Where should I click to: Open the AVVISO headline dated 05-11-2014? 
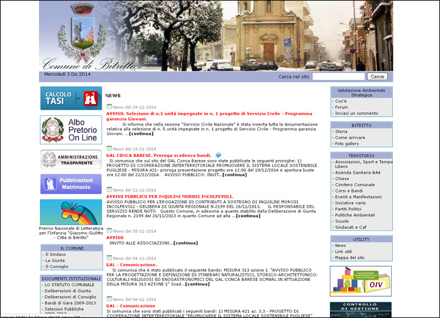[x=115, y=237]
